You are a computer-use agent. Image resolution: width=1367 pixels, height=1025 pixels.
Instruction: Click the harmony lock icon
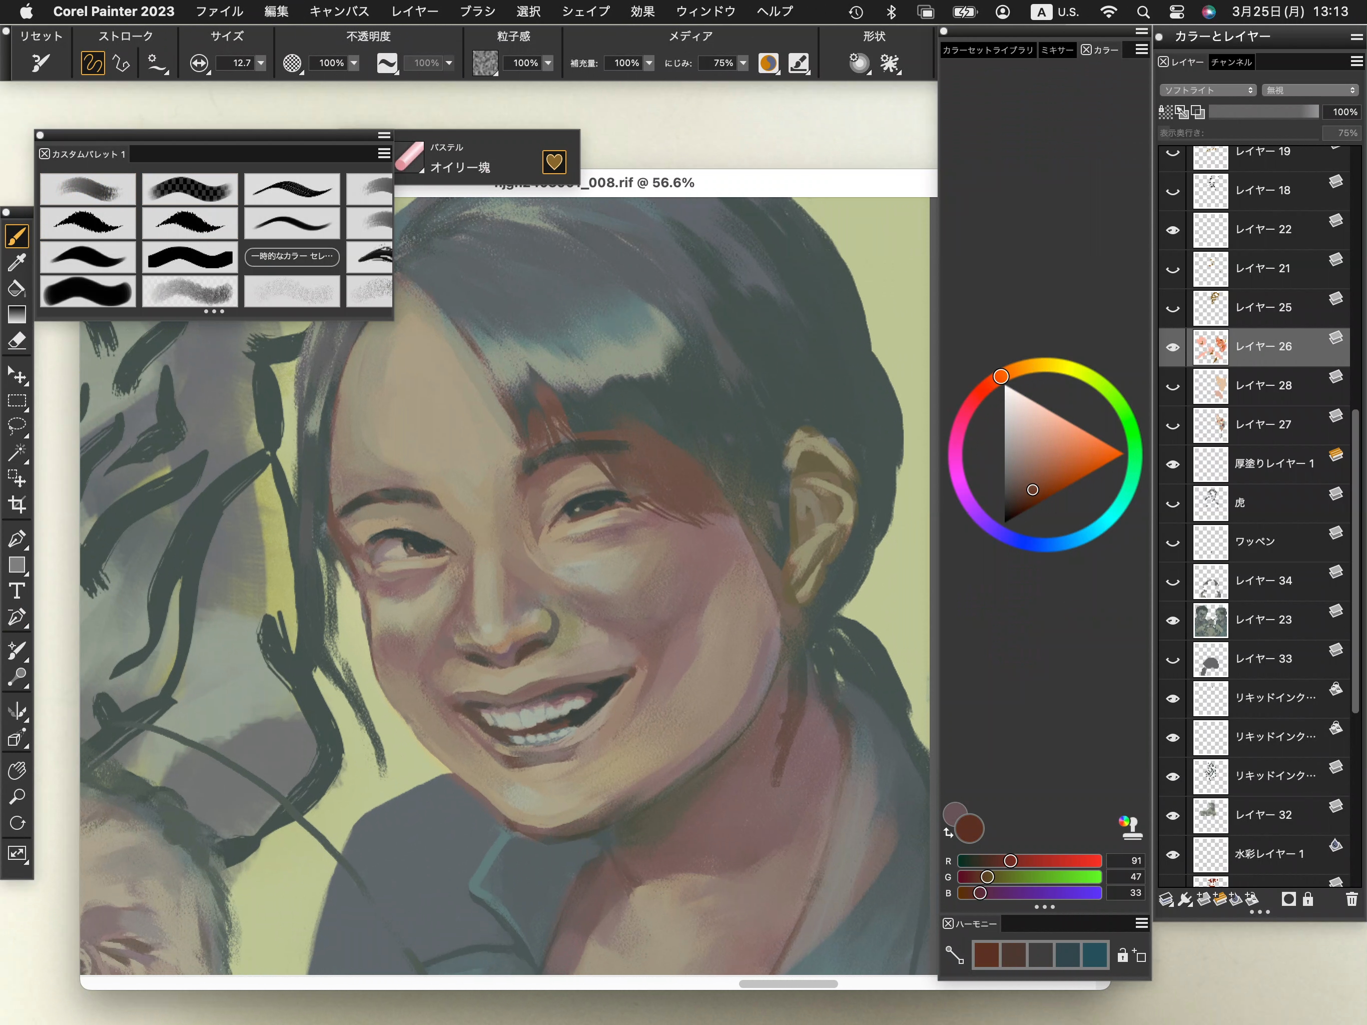coord(1122,956)
